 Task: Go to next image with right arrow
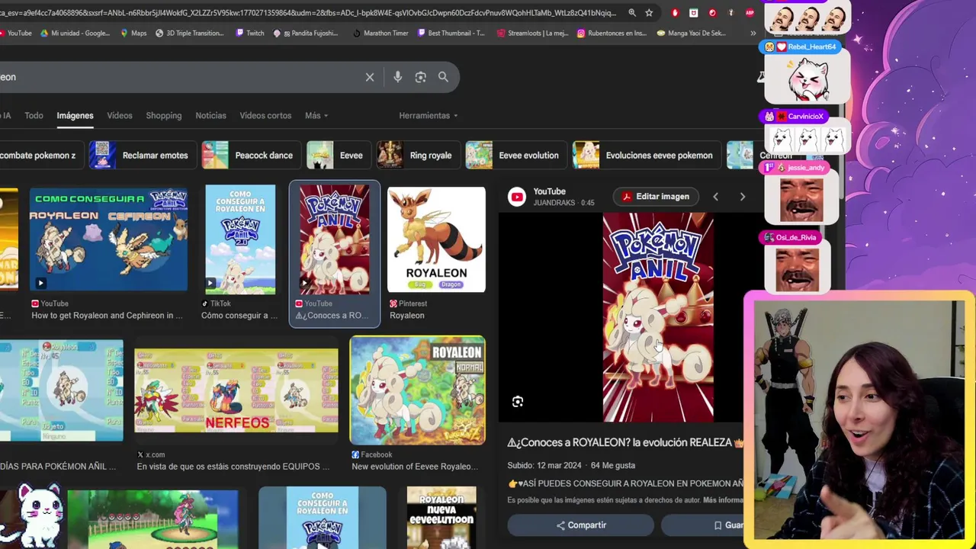click(743, 197)
